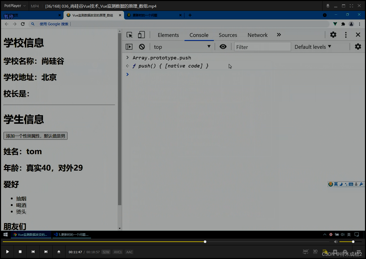
Task: Click the console input prompt line
Action: 244,74
